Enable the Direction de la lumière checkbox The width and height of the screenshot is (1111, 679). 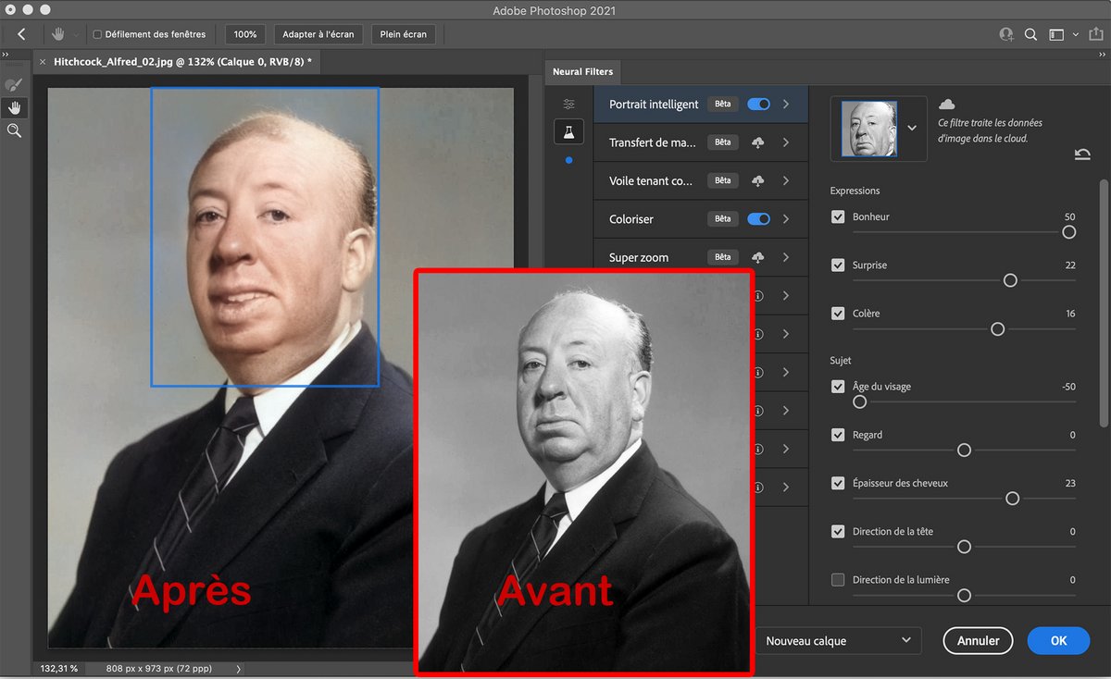point(838,579)
